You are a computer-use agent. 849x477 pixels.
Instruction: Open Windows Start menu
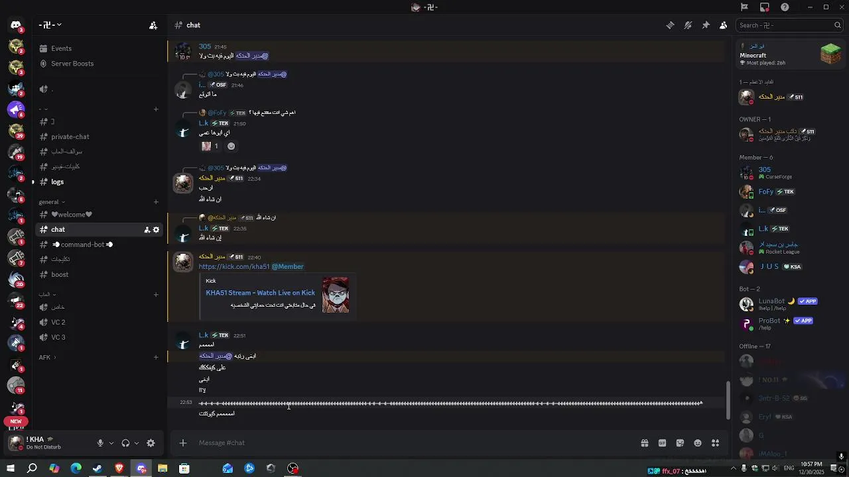click(10, 468)
